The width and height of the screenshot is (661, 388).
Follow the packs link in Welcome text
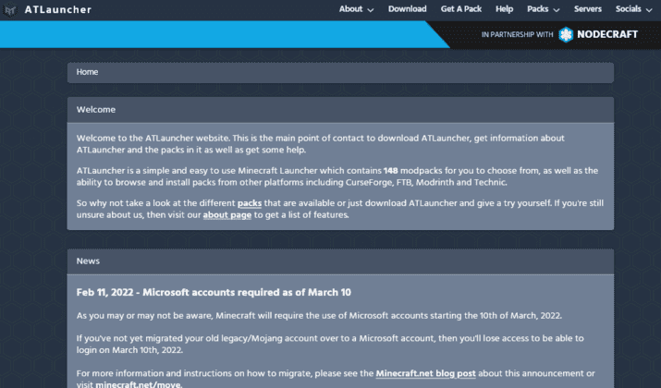250,203
